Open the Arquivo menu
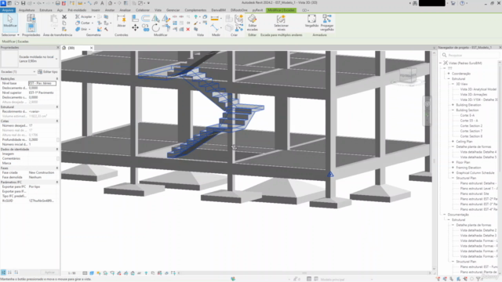The image size is (502, 282). pyautogui.click(x=8, y=10)
